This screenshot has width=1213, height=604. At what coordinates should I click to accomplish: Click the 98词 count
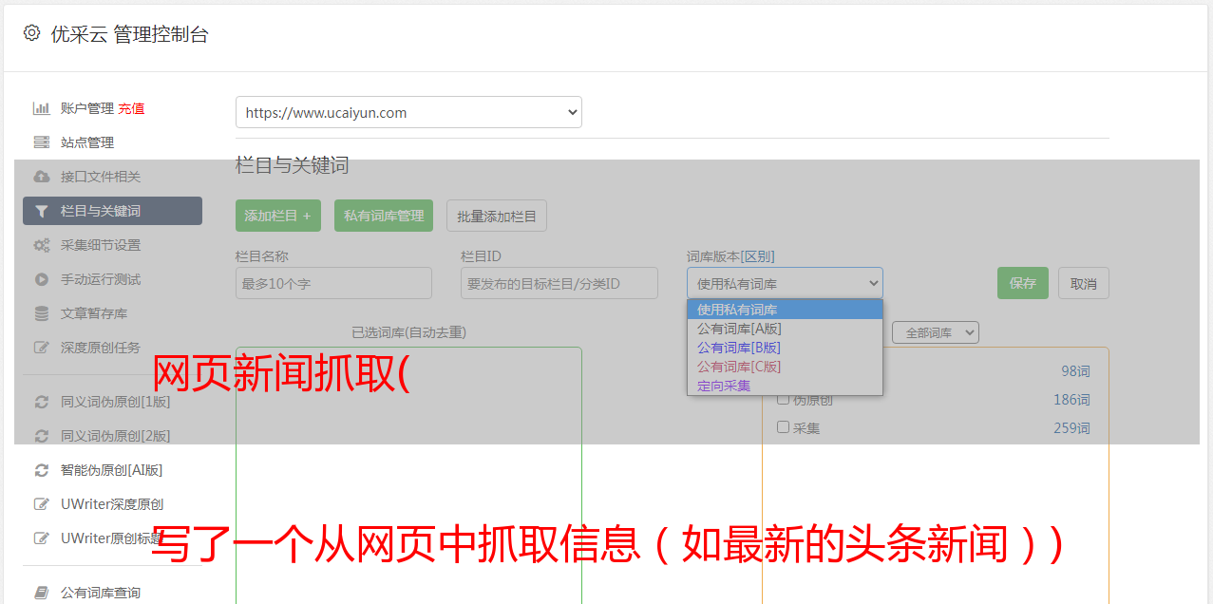tap(1075, 371)
